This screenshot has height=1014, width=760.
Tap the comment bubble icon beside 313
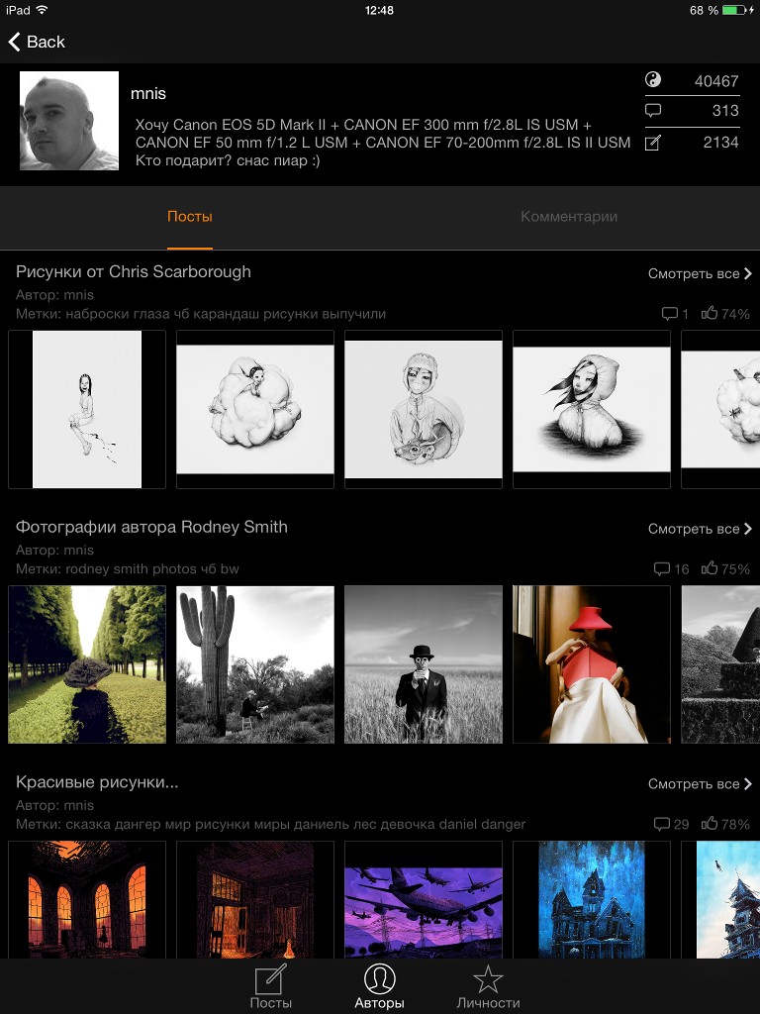point(653,111)
